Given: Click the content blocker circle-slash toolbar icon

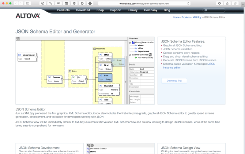Looking at the screenshot, I should point(43,3).
